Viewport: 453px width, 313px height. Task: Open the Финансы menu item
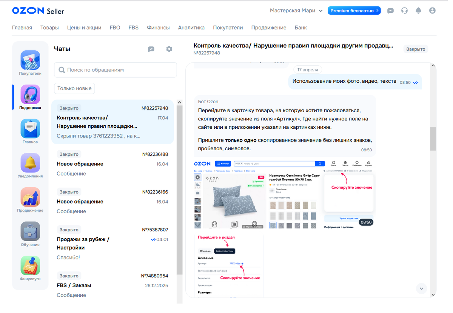click(158, 28)
